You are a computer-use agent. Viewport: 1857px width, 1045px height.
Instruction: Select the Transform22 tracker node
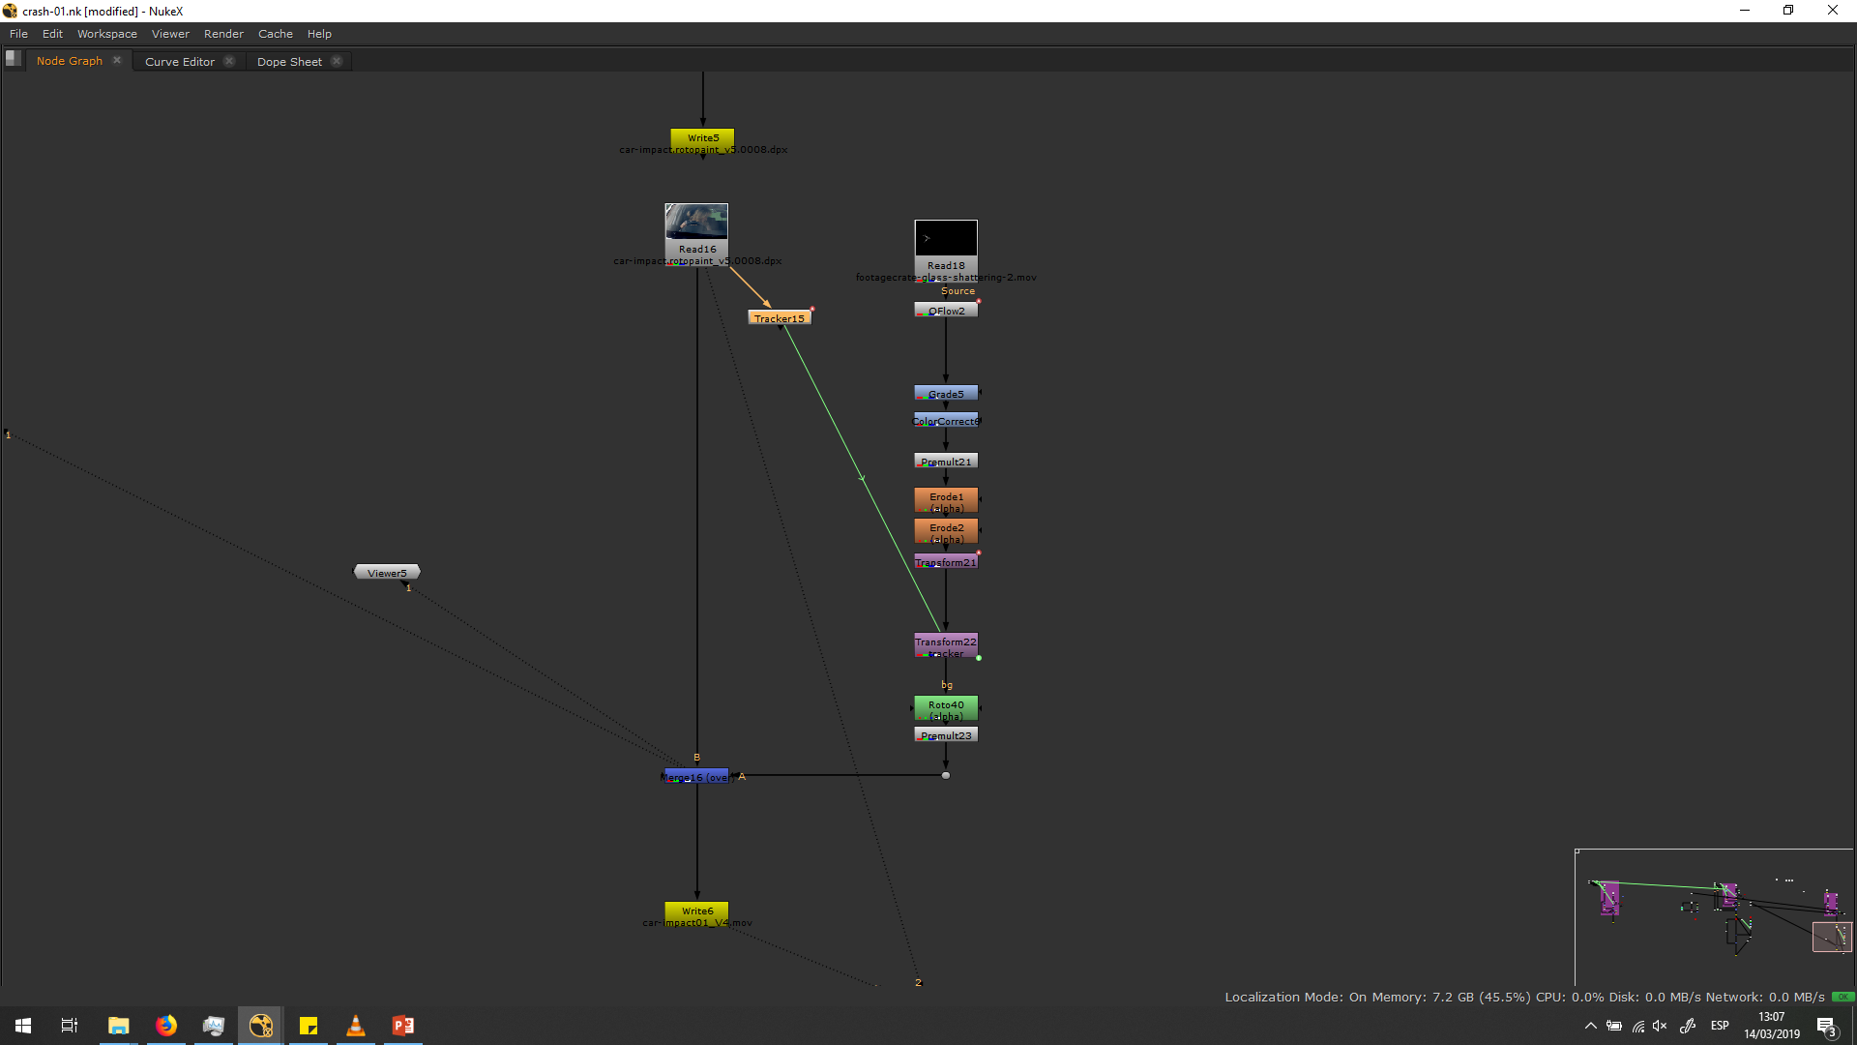[x=946, y=645]
